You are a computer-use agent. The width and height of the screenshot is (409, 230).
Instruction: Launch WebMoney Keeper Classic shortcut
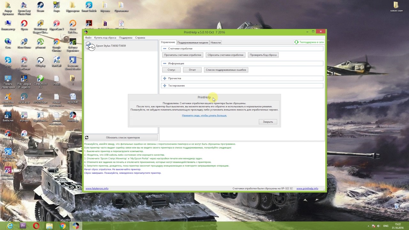40,27
